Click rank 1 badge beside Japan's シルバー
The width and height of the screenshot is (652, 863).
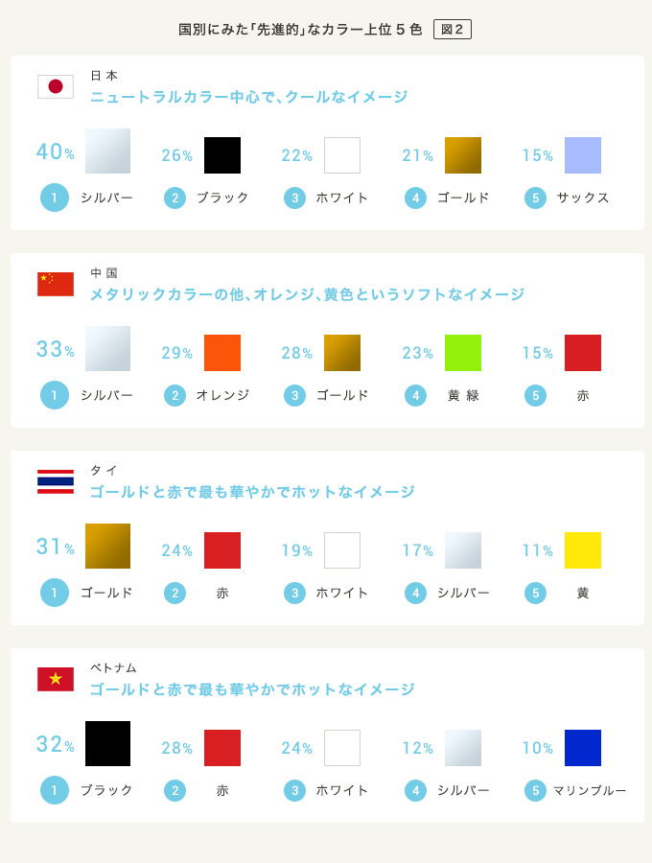point(55,198)
